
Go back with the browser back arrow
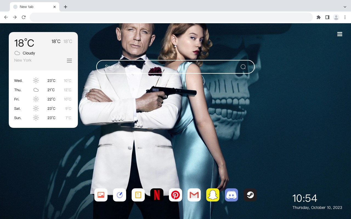coord(6,17)
